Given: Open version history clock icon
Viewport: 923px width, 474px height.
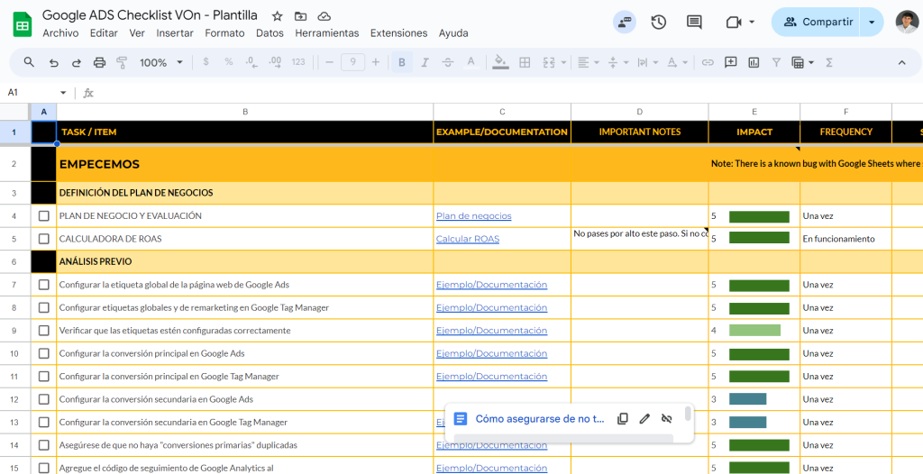Looking at the screenshot, I should (x=659, y=23).
